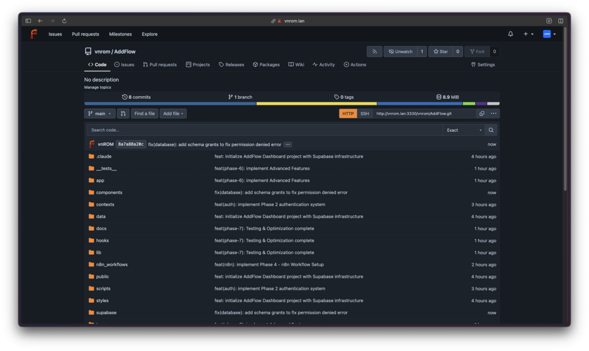Click the Forgejo logo home icon
The height and width of the screenshot is (351, 589).
tap(34, 34)
